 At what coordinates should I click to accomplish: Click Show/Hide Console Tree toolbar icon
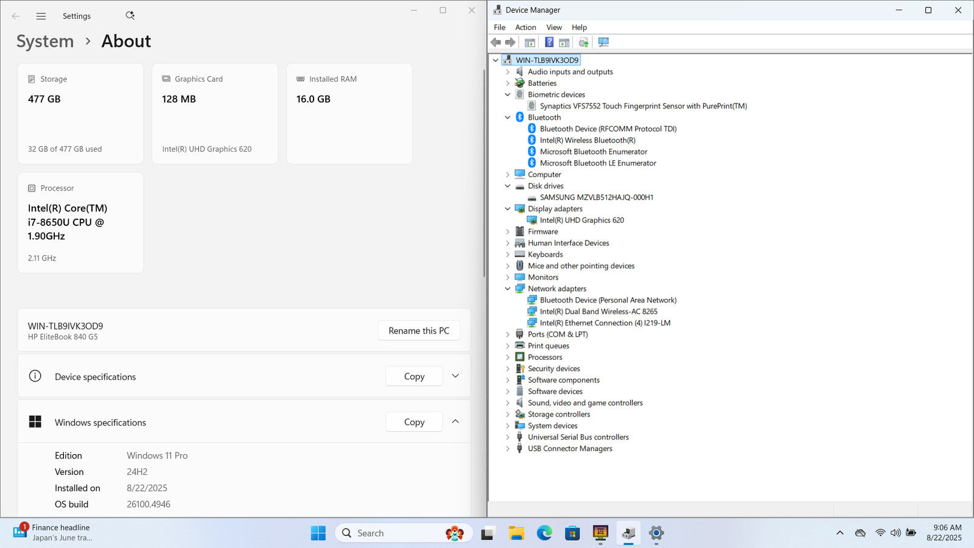click(530, 43)
